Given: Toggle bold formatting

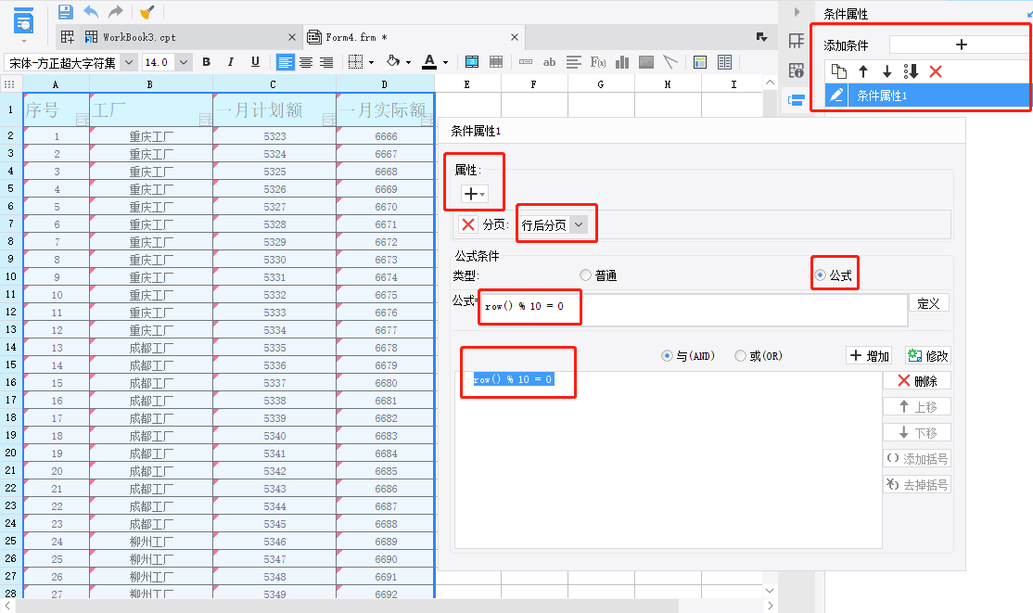Looking at the screenshot, I should (x=206, y=62).
